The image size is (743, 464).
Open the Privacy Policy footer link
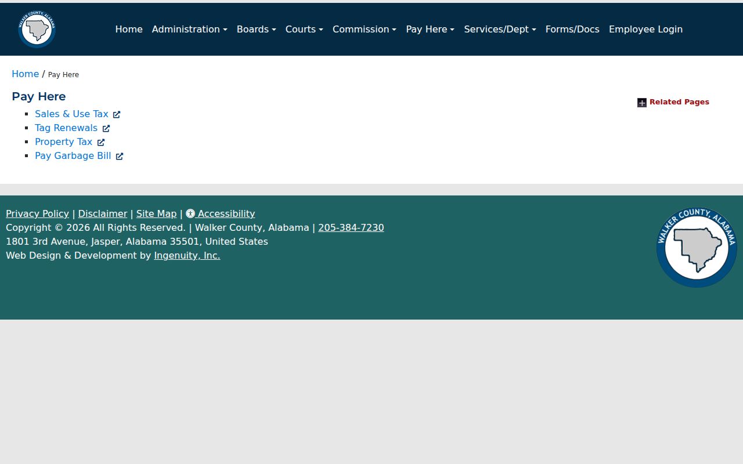pos(37,213)
